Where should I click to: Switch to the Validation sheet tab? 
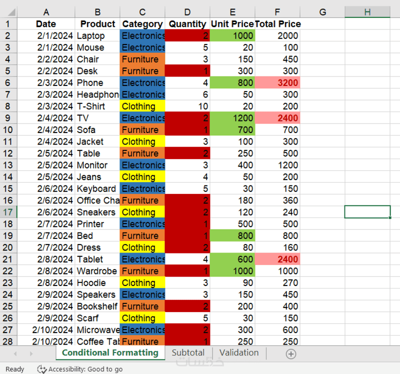(x=239, y=352)
